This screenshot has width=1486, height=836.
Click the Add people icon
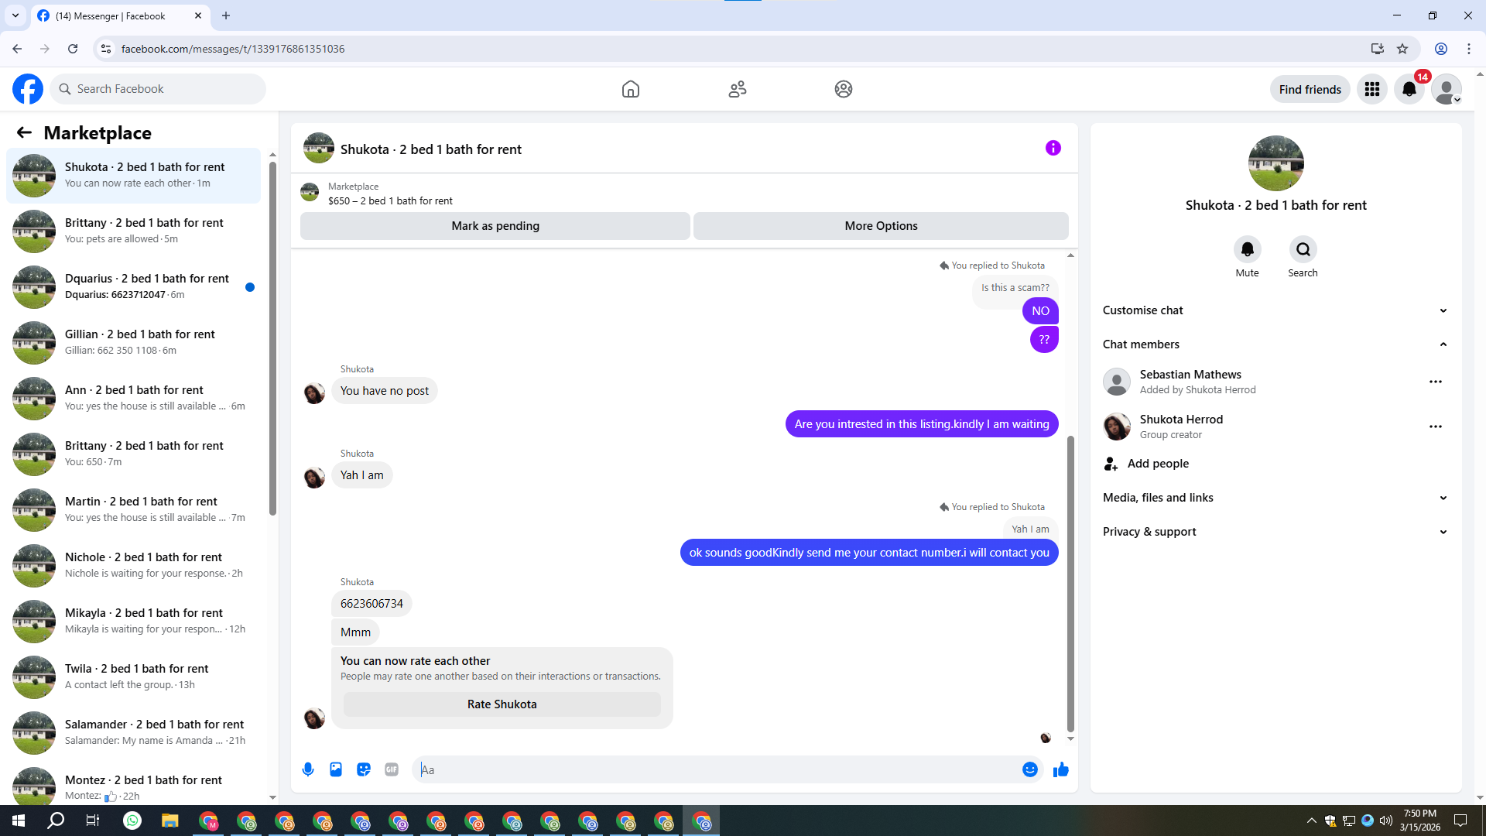(1111, 464)
